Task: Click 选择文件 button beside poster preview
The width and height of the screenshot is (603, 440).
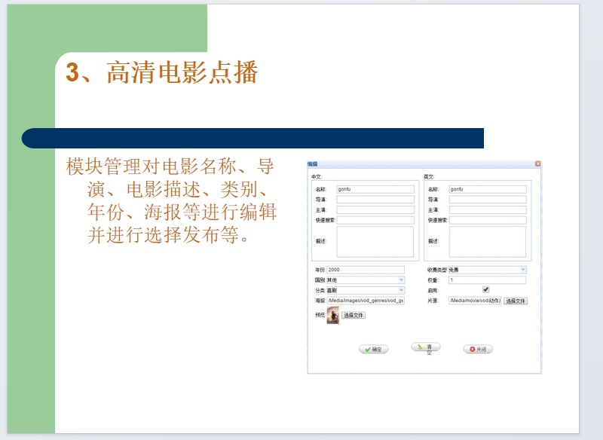Action: (x=354, y=315)
